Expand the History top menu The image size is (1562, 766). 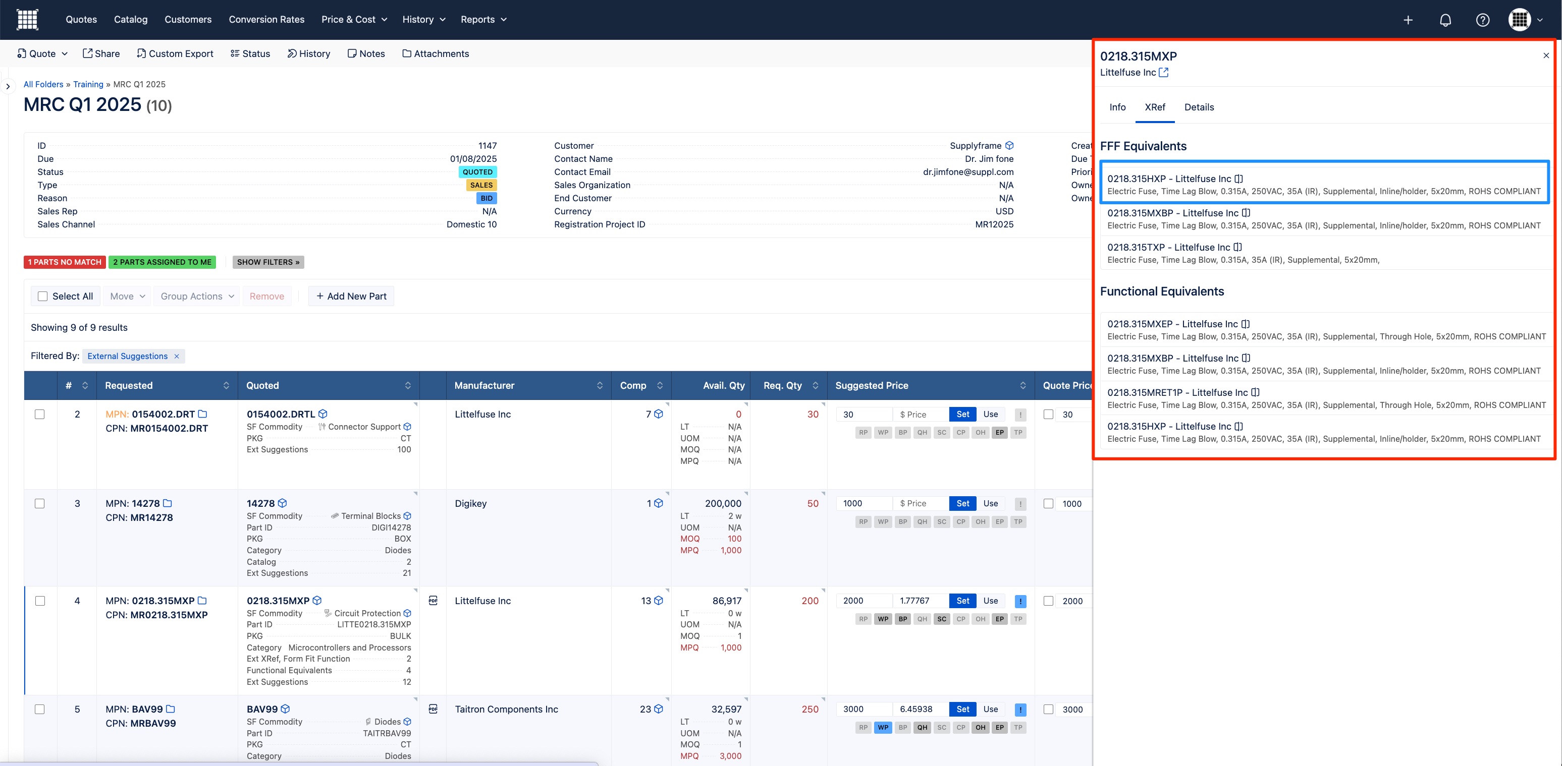coord(424,19)
